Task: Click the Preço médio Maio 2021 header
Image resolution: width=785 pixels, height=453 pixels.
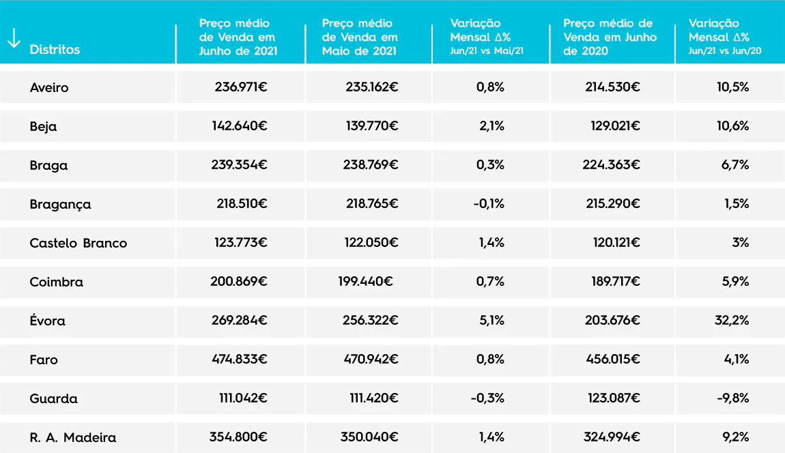Action: click(x=360, y=37)
